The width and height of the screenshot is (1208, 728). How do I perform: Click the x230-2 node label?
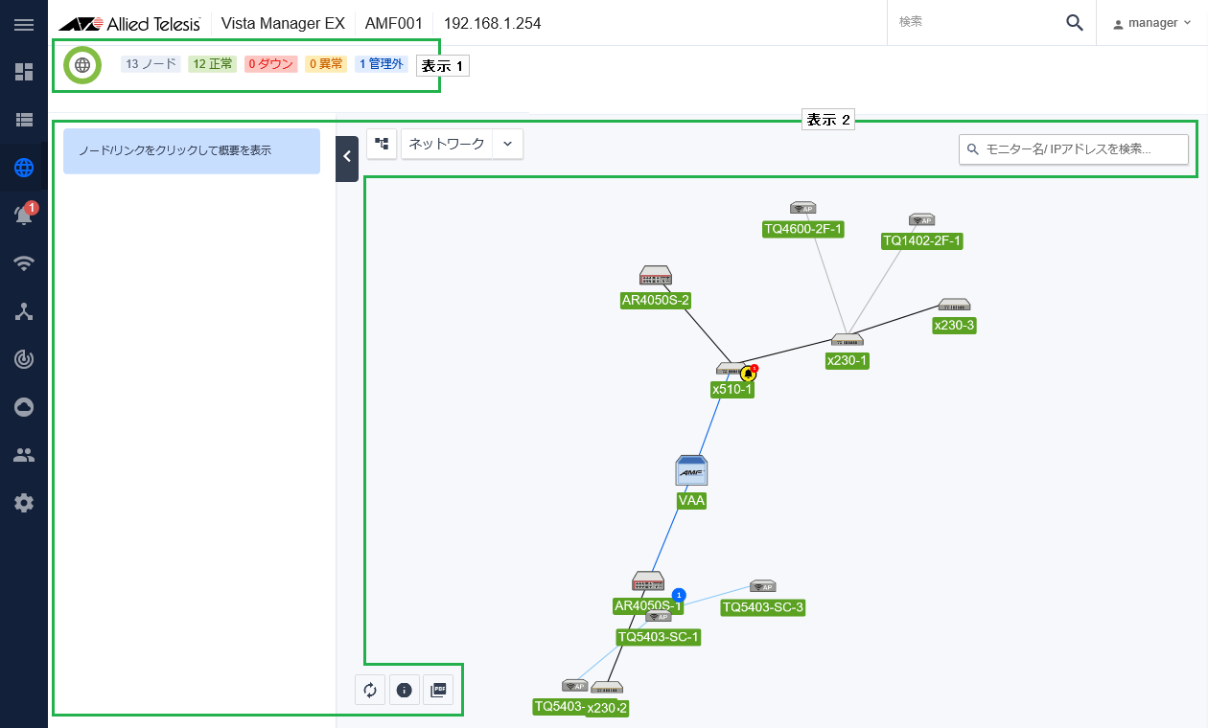(x=607, y=708)
